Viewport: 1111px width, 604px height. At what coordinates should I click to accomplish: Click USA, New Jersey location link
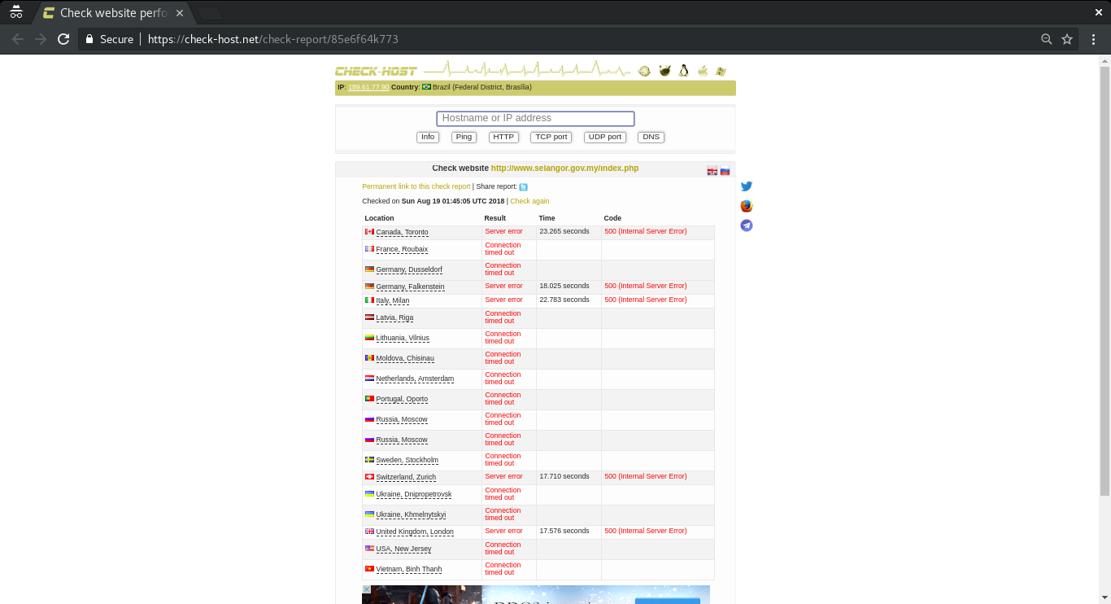[403, 549]
